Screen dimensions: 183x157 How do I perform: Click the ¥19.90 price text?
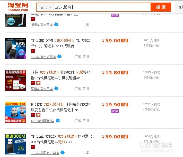pos(111,105)
